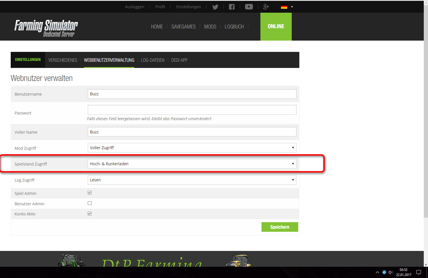428x278 pixels.
Task: Enable the Benutzer Admin checkbox
Action: pyautogui.click(x=90, y=203)
